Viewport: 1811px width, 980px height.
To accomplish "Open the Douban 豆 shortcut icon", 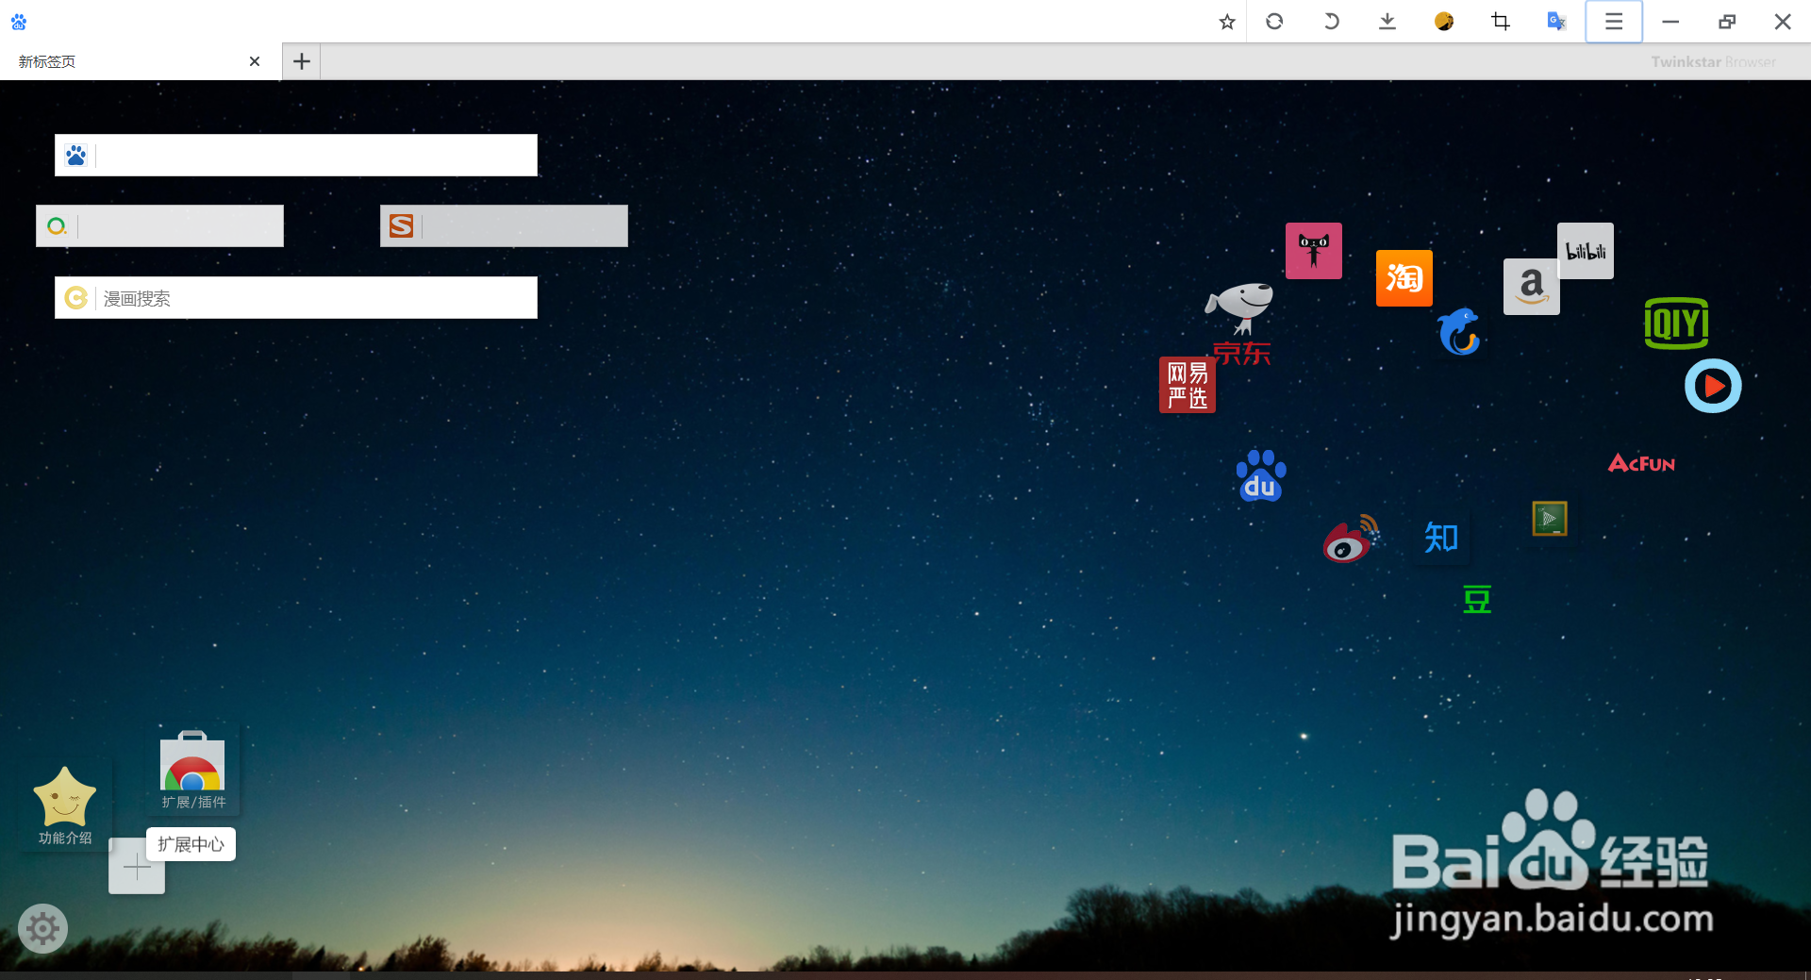I will click(x=1477, y=599).
